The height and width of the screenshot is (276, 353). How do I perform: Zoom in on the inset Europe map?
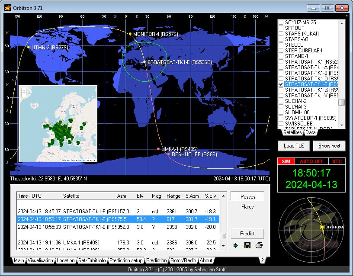click(24, 90)
